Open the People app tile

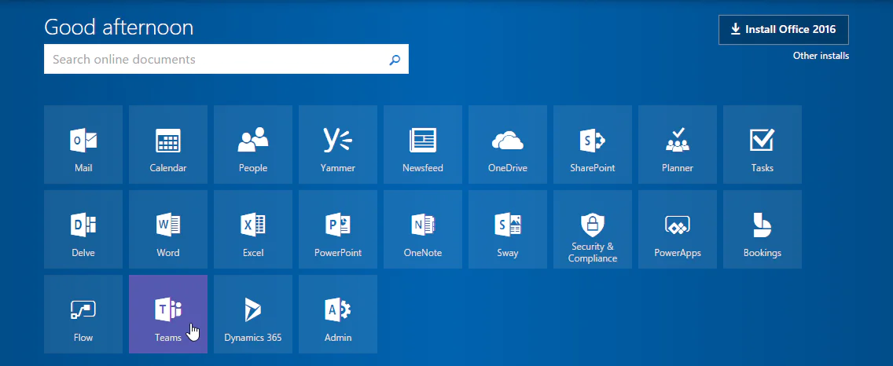253,145
